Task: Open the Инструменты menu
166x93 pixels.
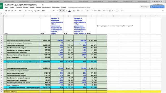Action: pos(46,7)
